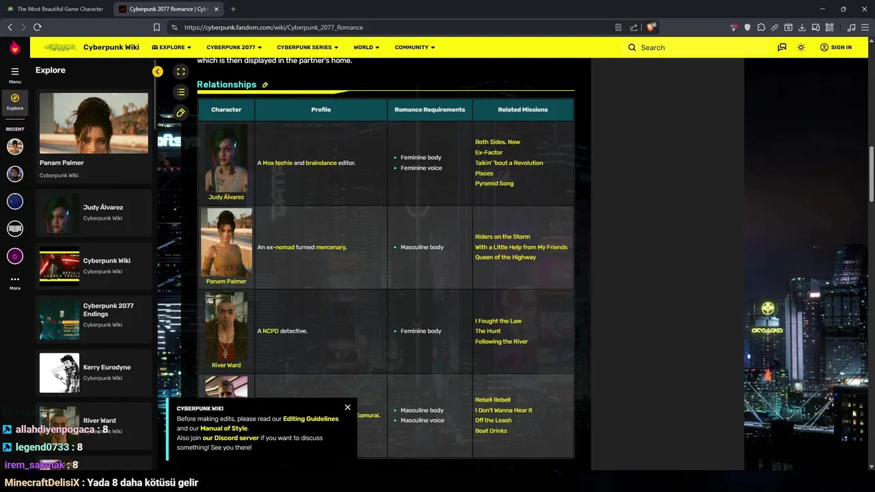Click the shield VPN toolbar icon
Screen dimensions: 875x492
[x=747, y=27]
